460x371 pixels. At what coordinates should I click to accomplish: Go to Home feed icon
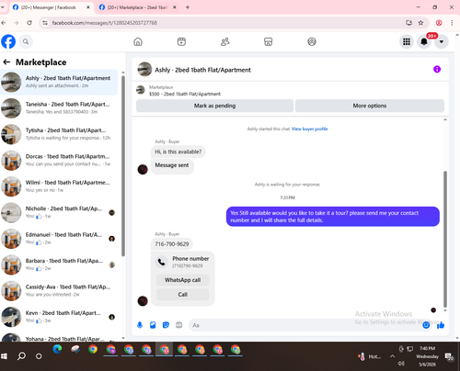click(138, 41)
